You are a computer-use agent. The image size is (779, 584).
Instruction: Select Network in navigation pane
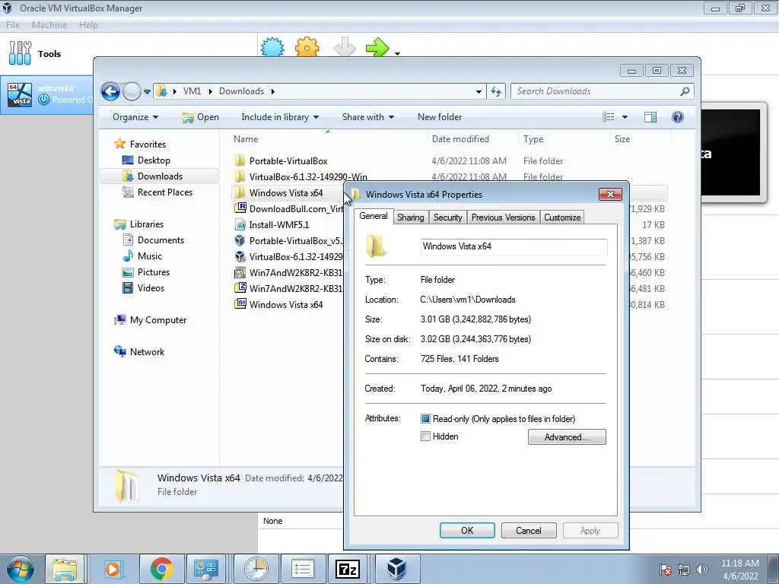click(x=147, y=352)
